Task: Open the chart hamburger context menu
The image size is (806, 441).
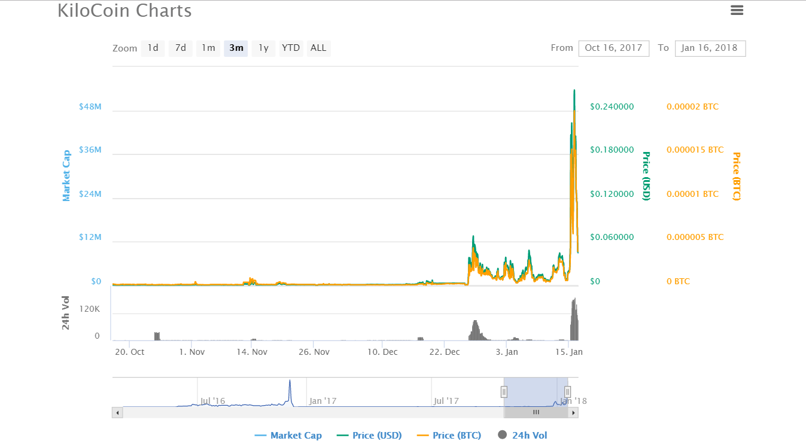Action: 737,10
